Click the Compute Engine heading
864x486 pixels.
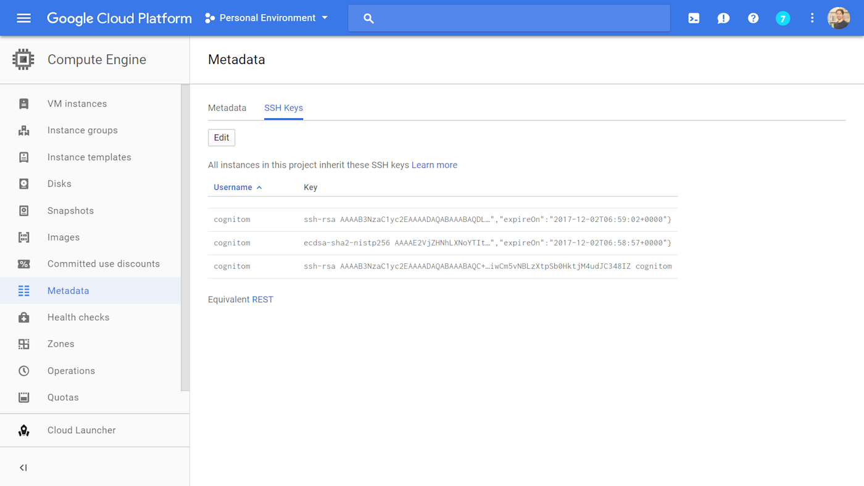(97, 60)
